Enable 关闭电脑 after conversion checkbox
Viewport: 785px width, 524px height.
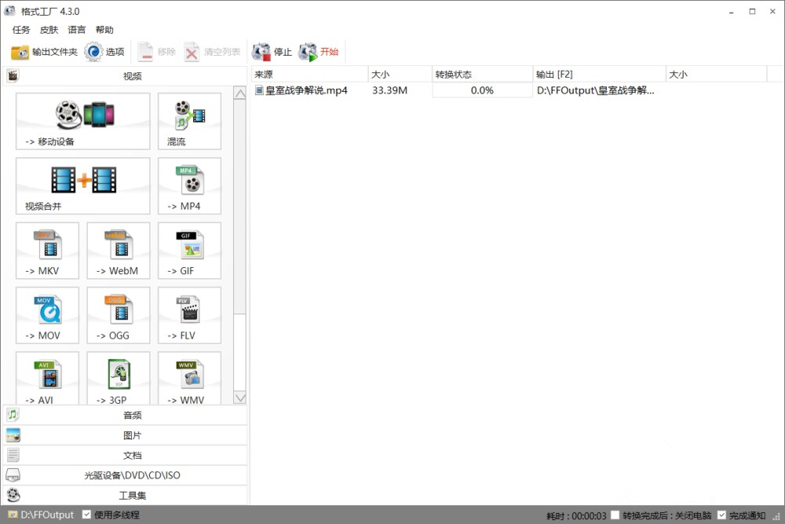[615, 515]
